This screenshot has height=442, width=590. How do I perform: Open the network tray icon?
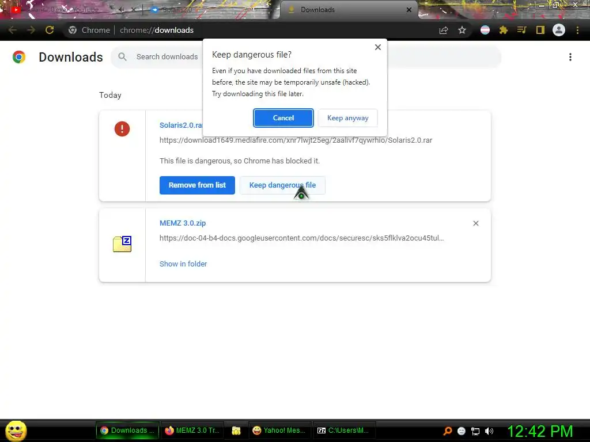point(475,431)
